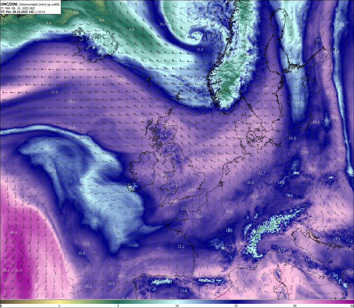Click the 51.4 value label

coord(19,270)
